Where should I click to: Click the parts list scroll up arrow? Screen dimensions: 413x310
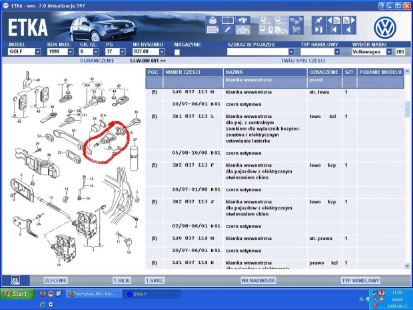(407, 71)
